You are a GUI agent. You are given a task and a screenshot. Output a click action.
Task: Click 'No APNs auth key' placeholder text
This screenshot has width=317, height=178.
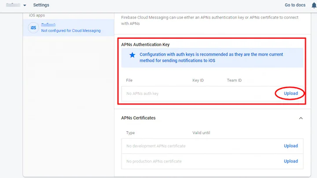click(x=142, y=93)
